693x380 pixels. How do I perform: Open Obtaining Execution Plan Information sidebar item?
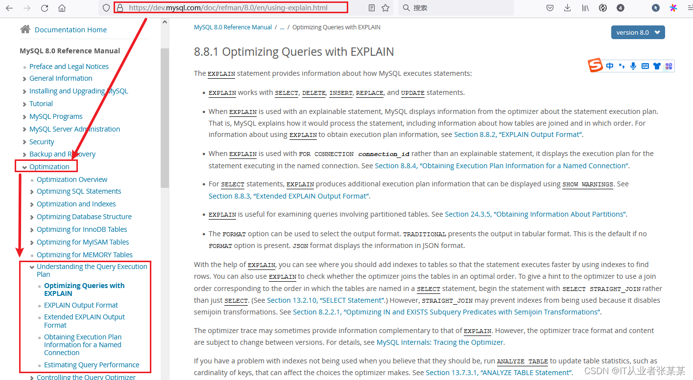click(x=83, y=345)
